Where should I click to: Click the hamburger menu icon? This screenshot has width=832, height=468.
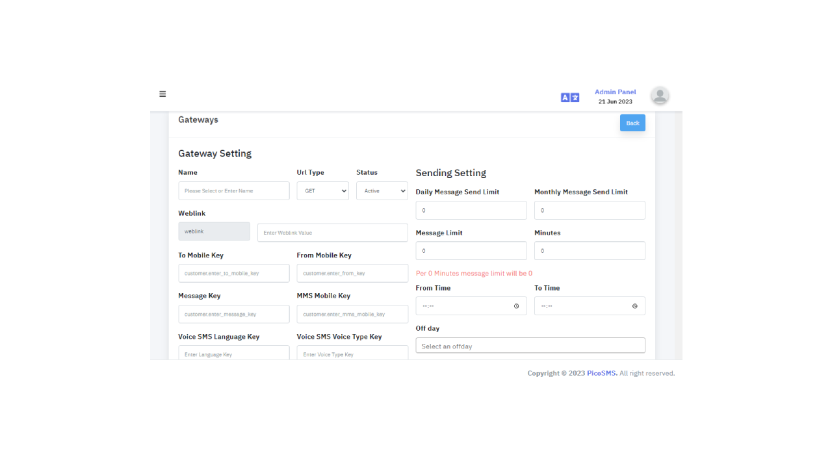(162, 94)
